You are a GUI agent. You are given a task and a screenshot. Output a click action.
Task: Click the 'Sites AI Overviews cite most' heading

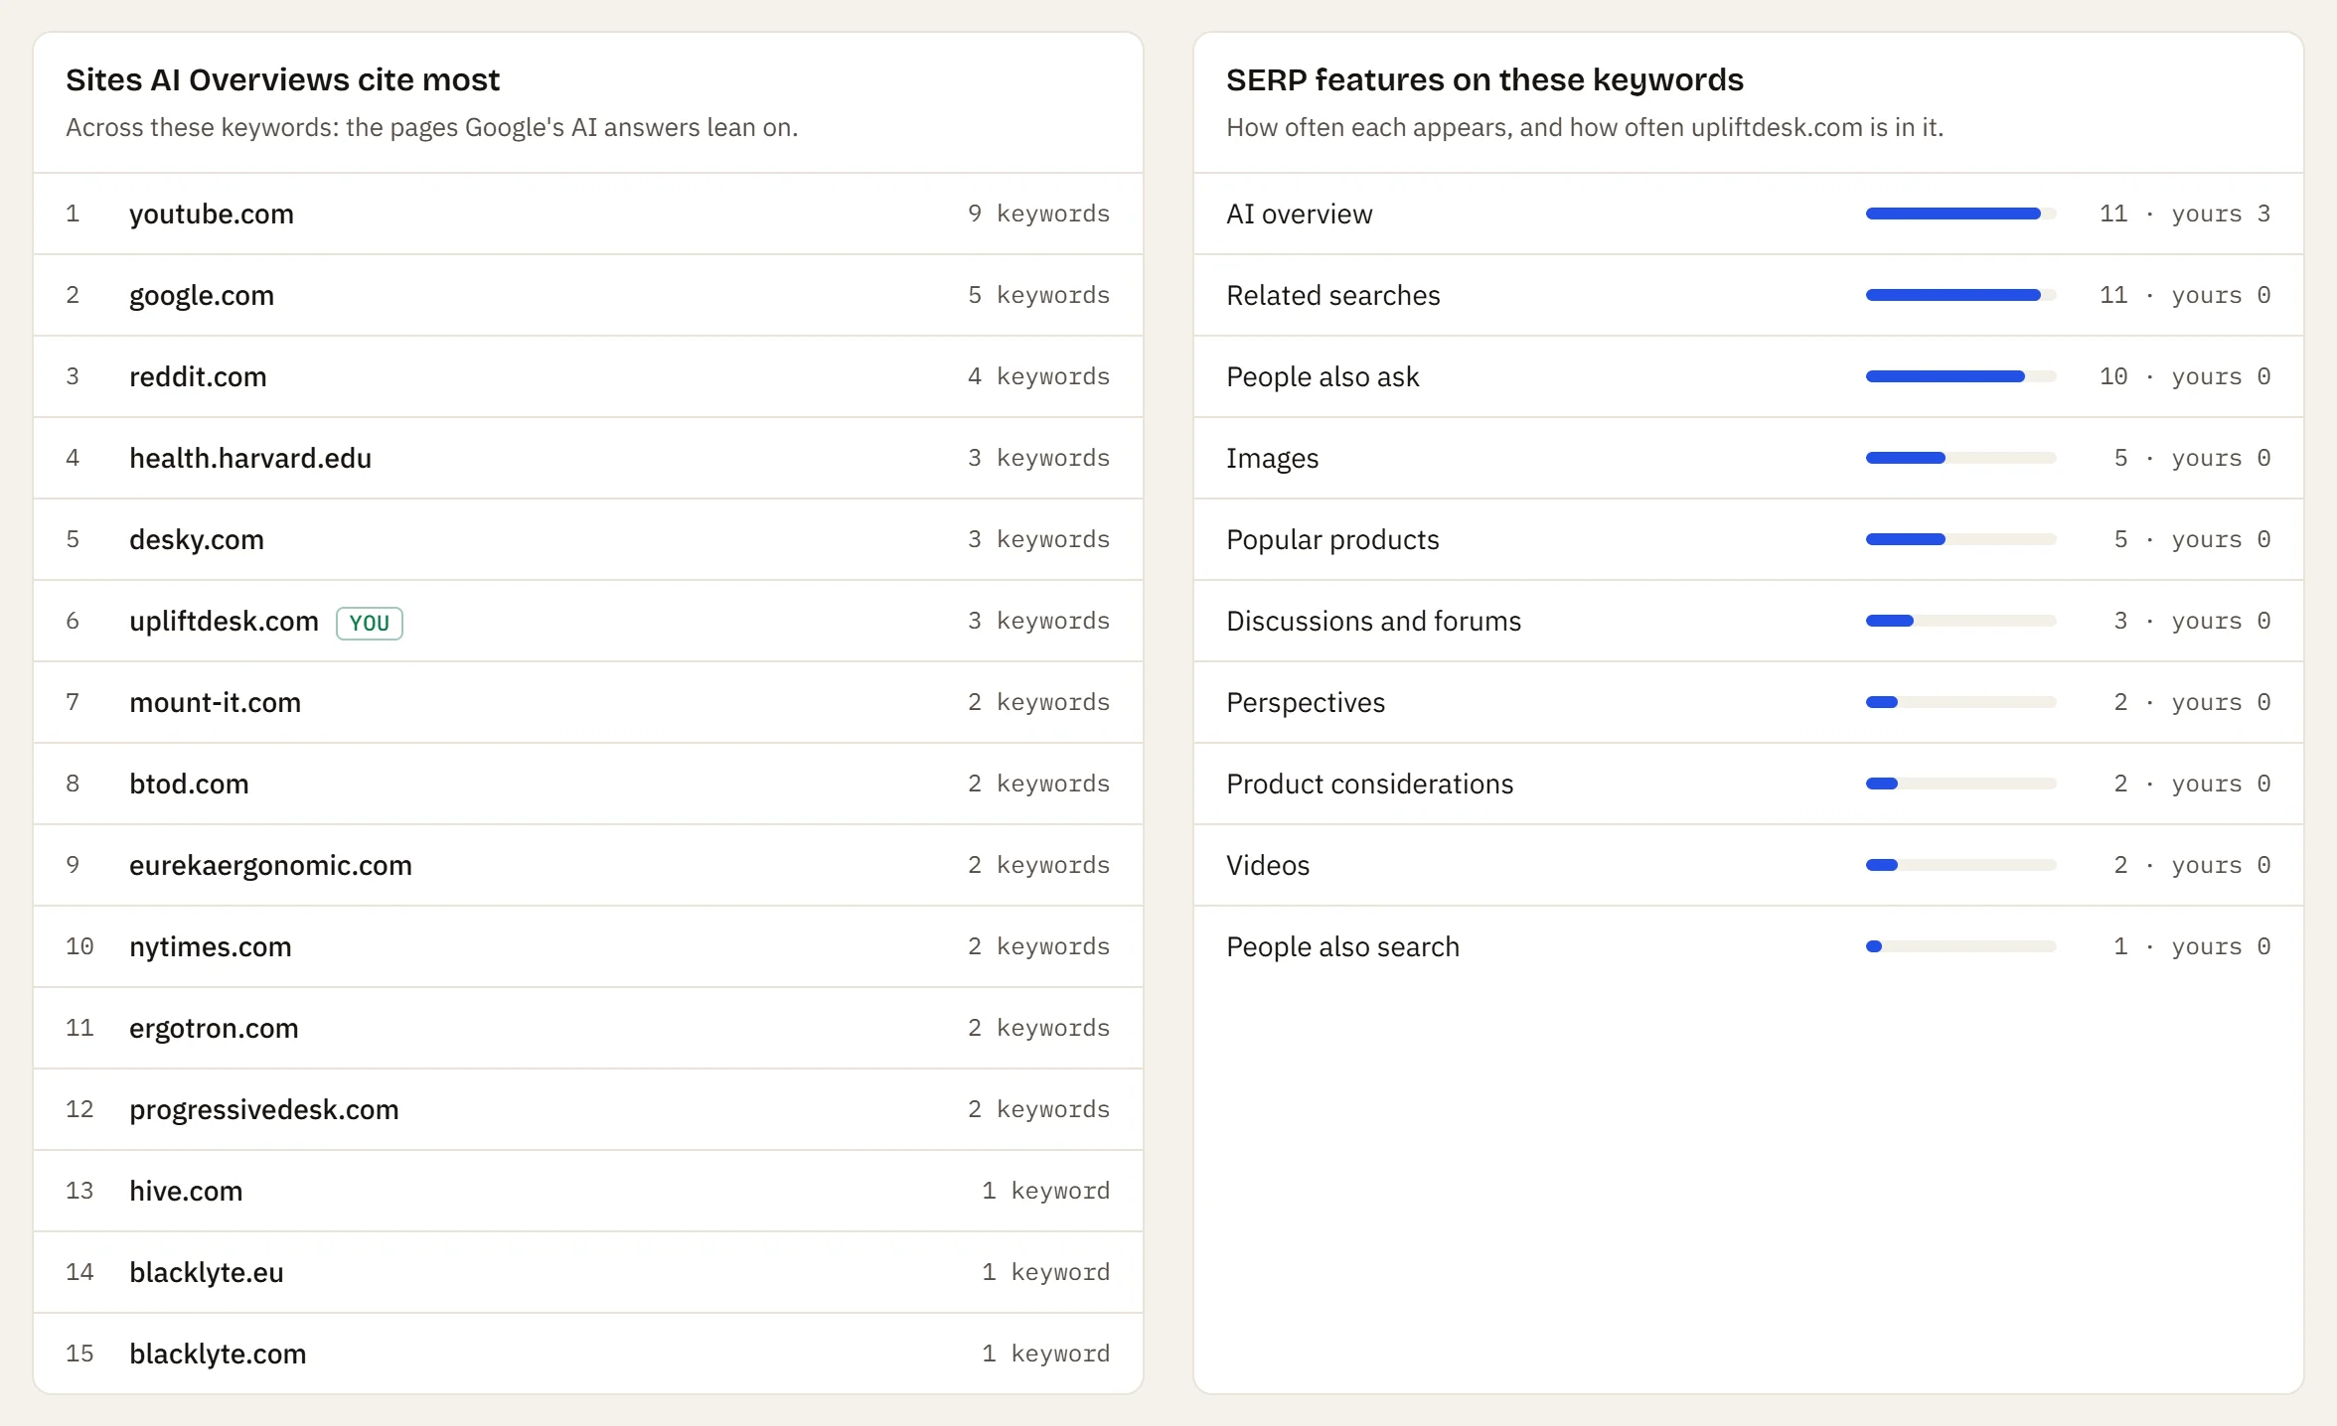coord(282,79)
